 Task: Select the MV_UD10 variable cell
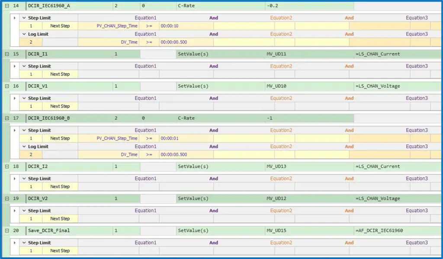pos(309,86)
